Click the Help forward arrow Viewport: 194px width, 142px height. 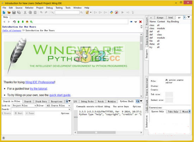pos(9,22)
